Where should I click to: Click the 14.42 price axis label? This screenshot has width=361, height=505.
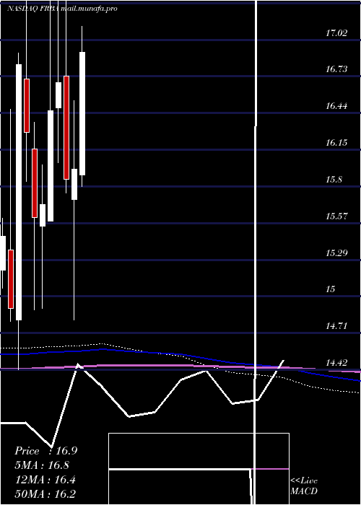336,363
